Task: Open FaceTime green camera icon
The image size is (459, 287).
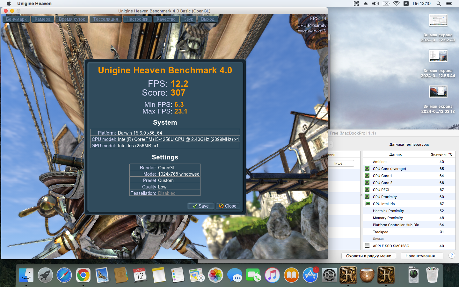Action: (x=253, y=275)
